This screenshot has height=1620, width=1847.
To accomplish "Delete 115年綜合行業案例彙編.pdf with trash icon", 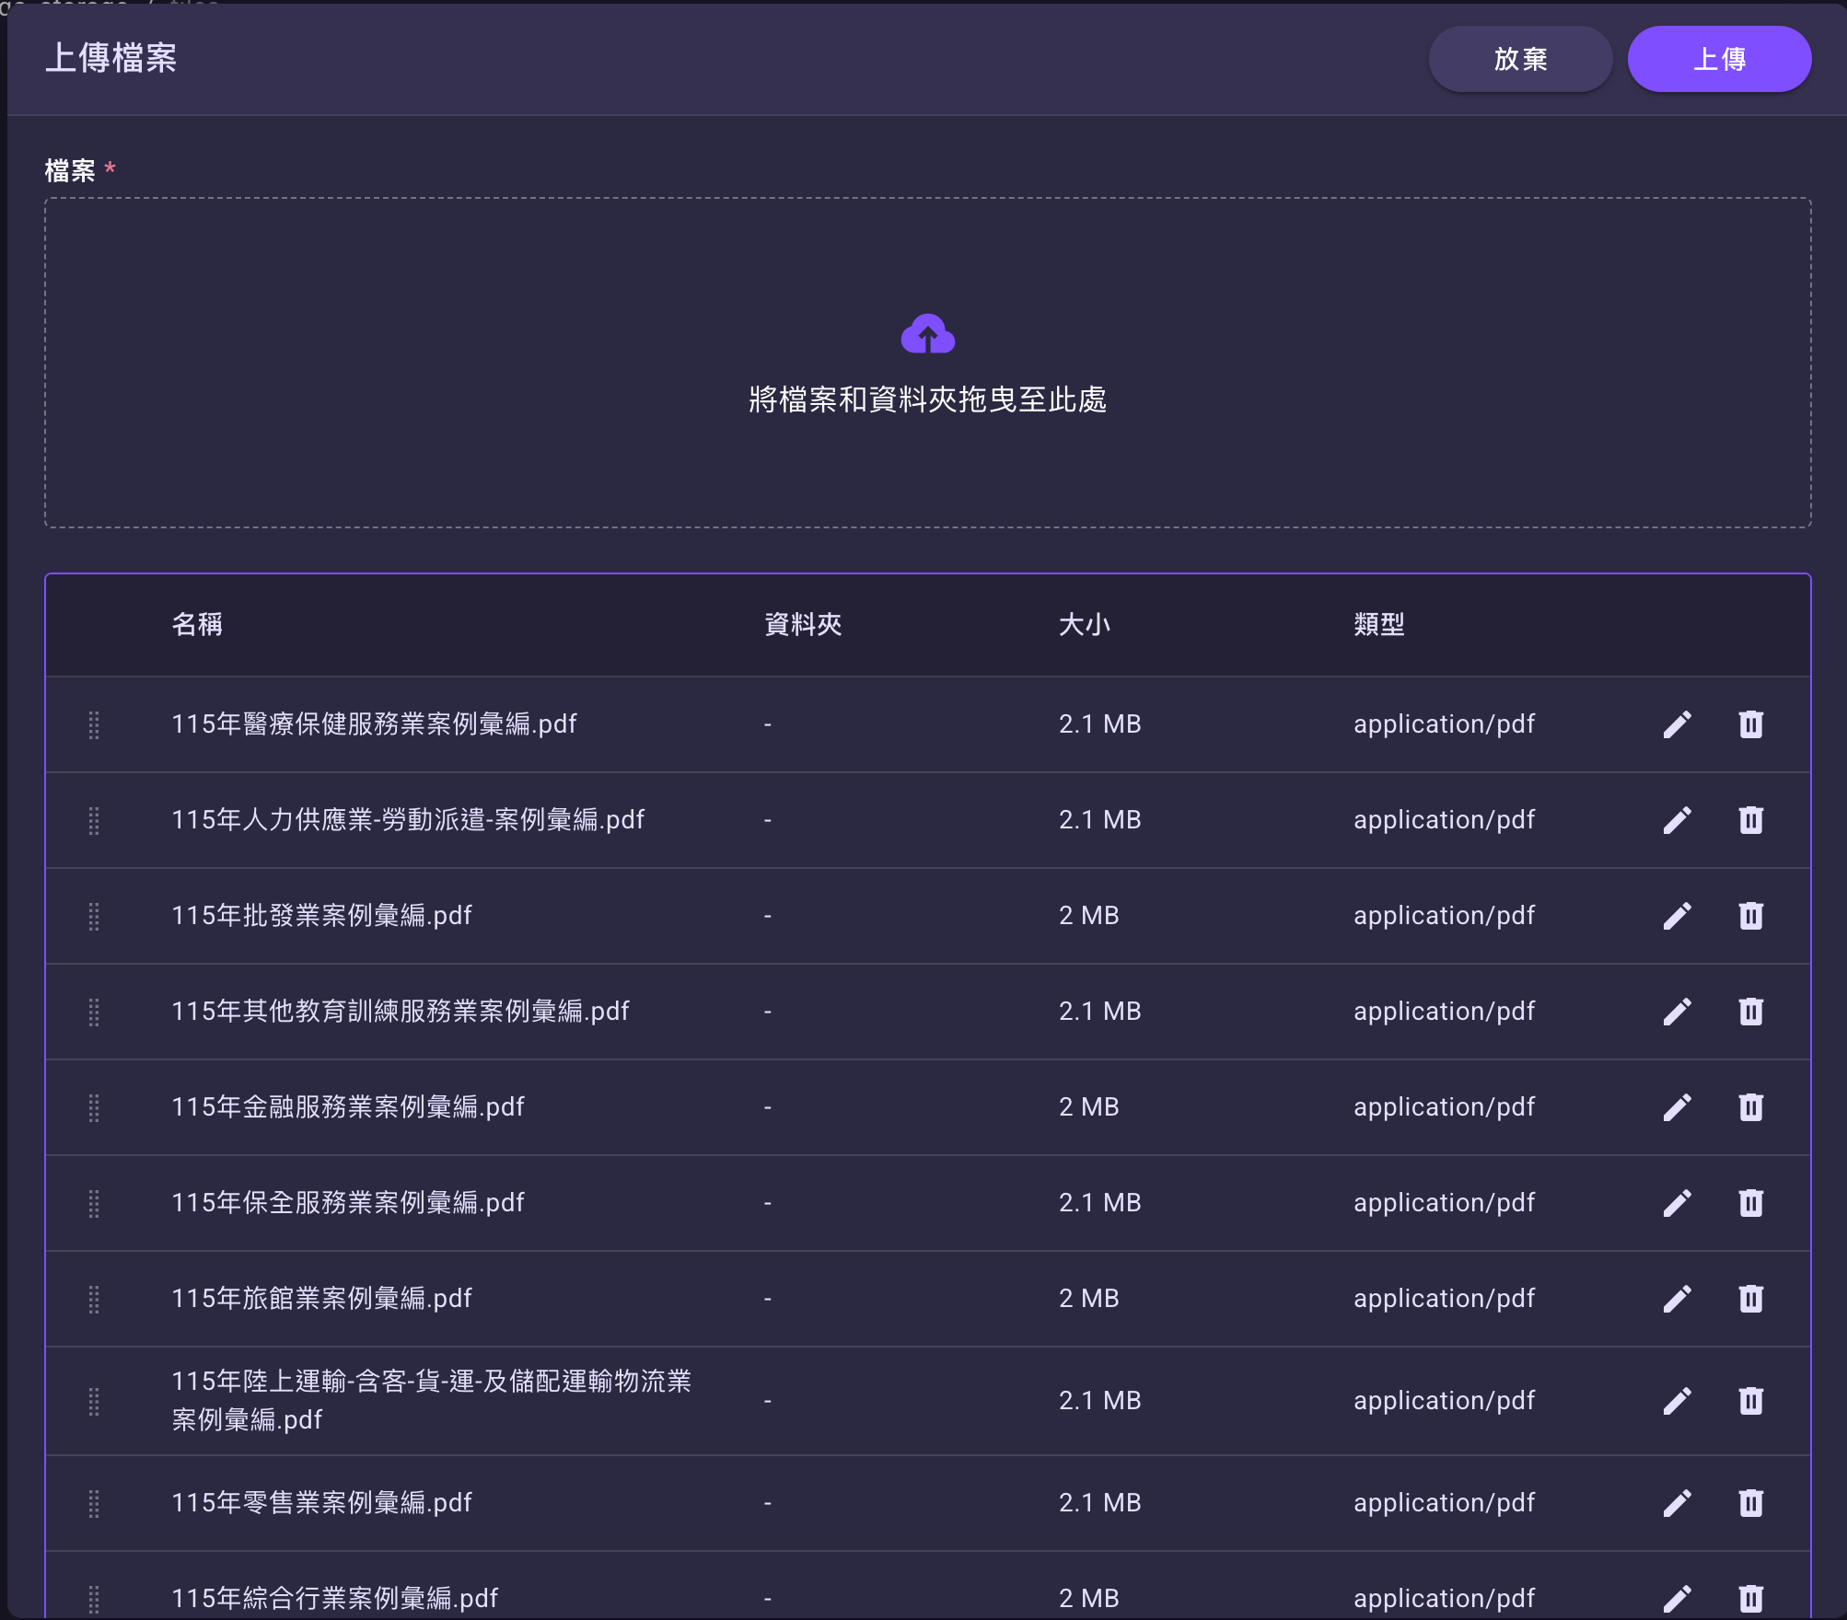I will click(x=1750, y=1599).
